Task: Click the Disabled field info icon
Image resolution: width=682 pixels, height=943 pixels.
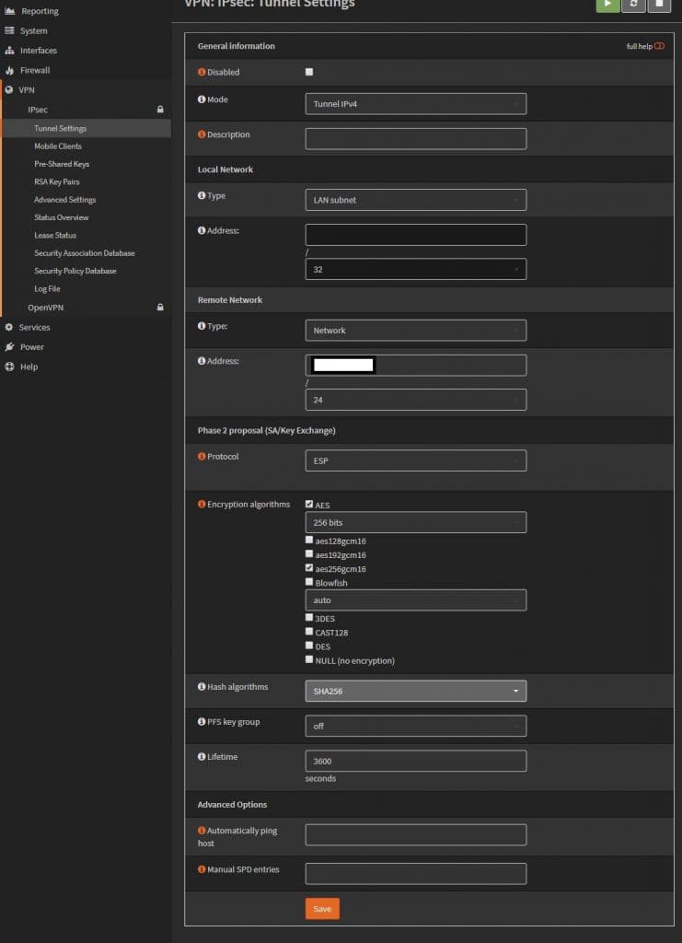Action: [x=202, y=72]
